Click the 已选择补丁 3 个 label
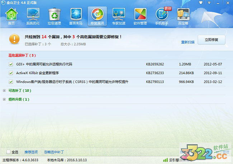The image size is (233, 164). [38, 44]
